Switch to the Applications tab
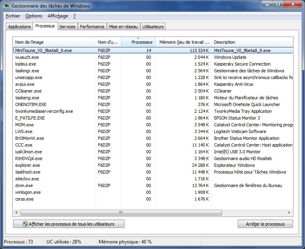Viewport: 305px width, 249px height. (x=19, y=27)
